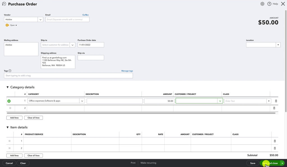Click the drag handle on category line 2
Image resolution: width=287 pixels, height=167 pixels.
(x=10, y=108)
